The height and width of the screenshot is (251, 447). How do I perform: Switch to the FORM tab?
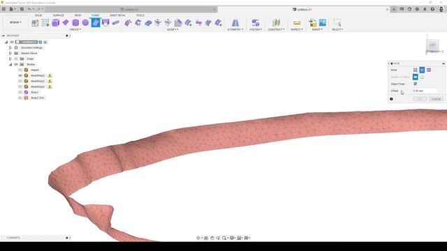tap(95, 15)
